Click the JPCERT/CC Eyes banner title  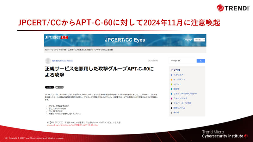(x=125, y=40)
